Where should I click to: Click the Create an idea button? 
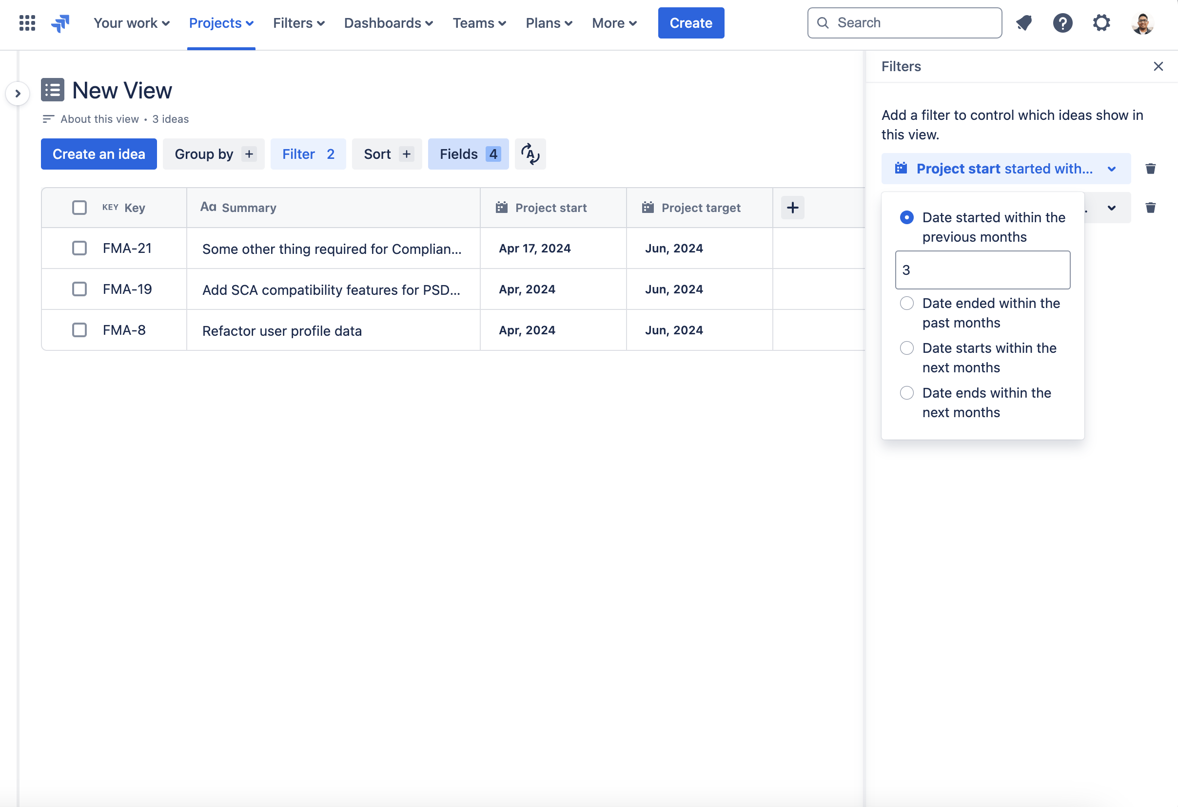click(x=98, y=154)
